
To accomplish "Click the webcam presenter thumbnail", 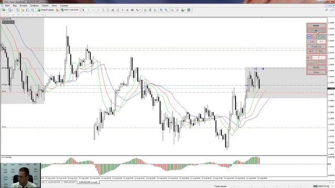I will [x=20, y=175].
